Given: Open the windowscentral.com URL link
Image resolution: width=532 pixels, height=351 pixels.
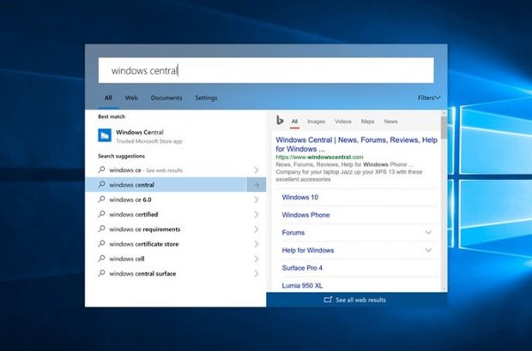Looking at the screenshot, I should (319, 157).
